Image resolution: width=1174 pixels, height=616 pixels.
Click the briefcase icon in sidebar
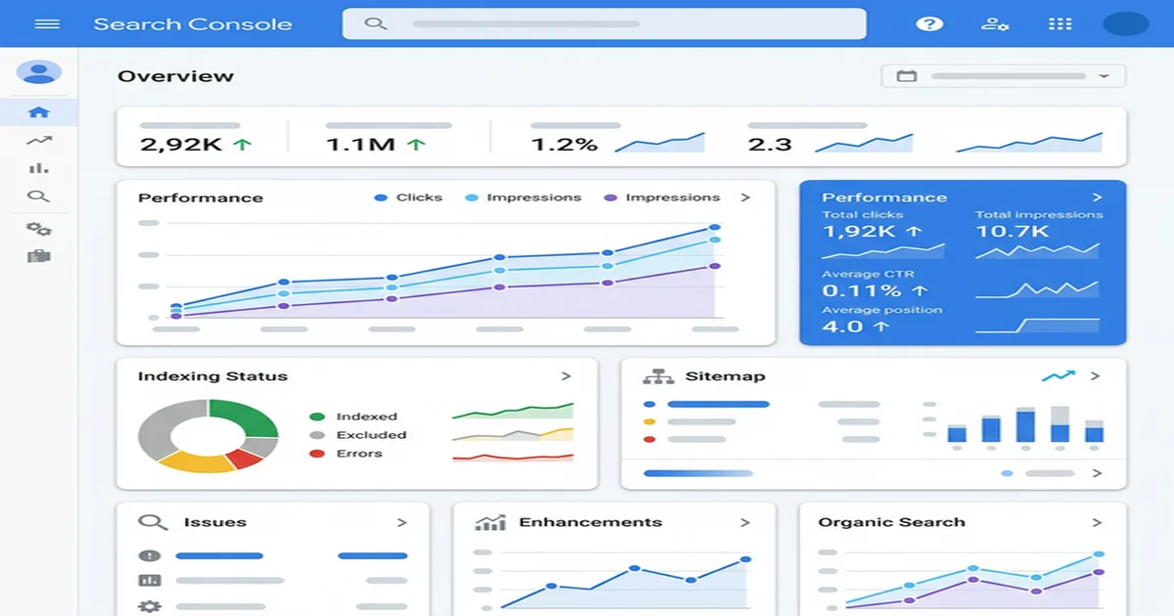(39, 256)
